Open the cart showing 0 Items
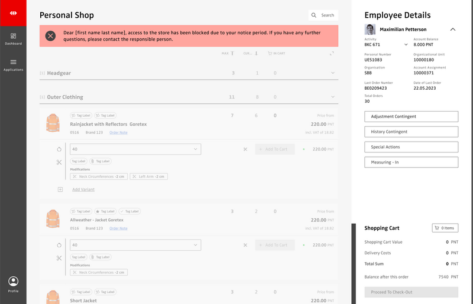 445,228
